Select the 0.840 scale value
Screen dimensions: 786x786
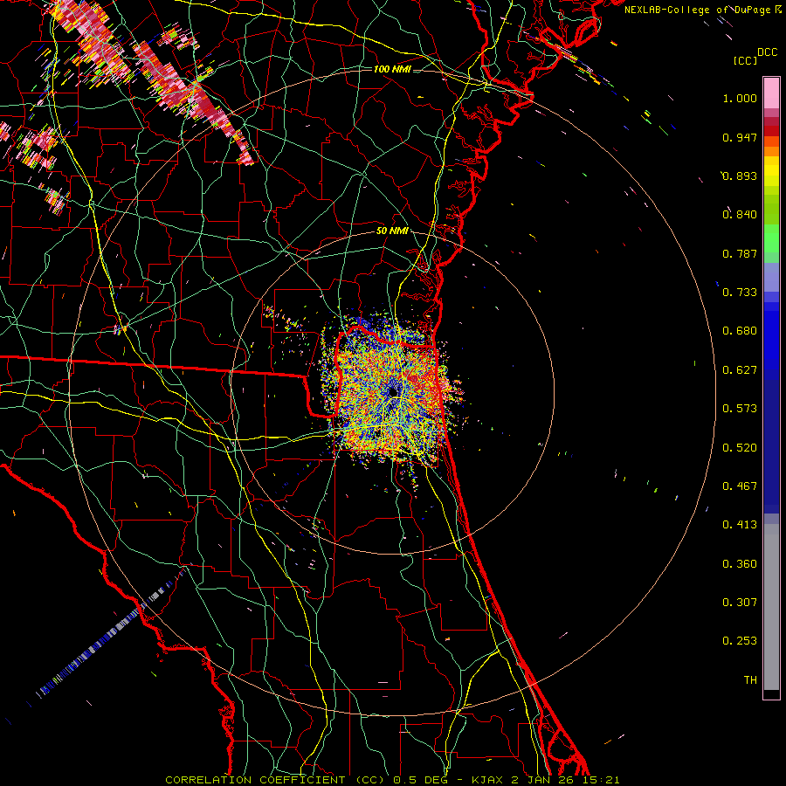point(740,215)
